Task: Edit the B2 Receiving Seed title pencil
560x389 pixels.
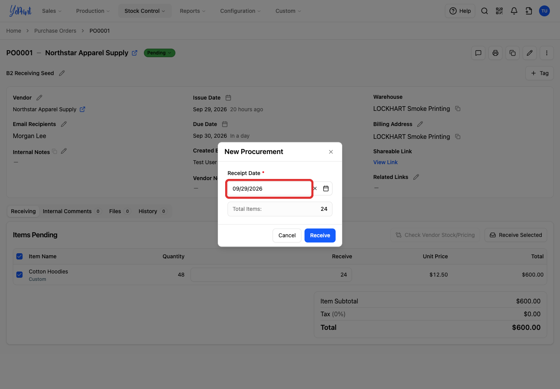Action: 62,73
